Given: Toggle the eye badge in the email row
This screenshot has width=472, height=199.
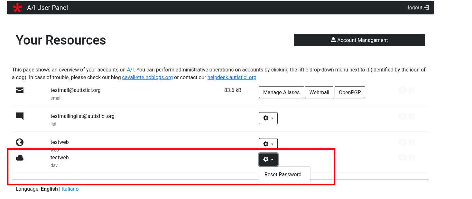Looking at the screenshot, I should tap(402, 90).
